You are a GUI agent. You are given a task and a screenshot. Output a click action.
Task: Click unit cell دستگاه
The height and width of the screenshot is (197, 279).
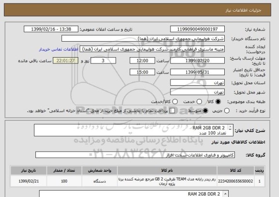tap(99, 181)
